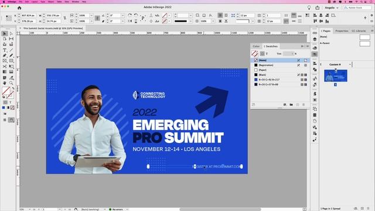Switch to the Pages tab
Viewport: 375px width, 211px height.
[326, 31]
